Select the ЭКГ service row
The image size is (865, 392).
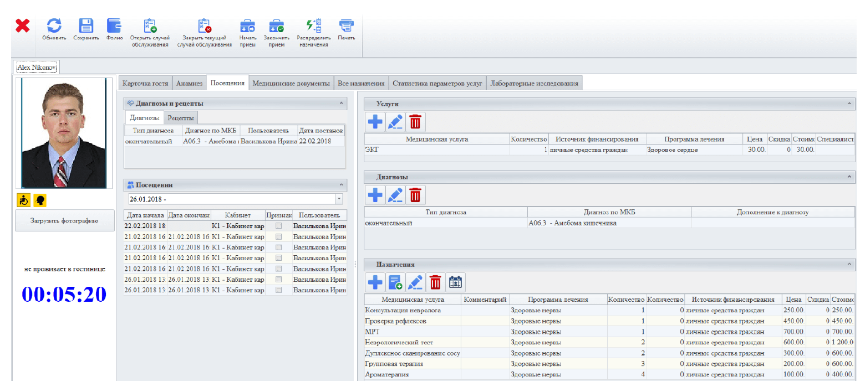[609, 150]
